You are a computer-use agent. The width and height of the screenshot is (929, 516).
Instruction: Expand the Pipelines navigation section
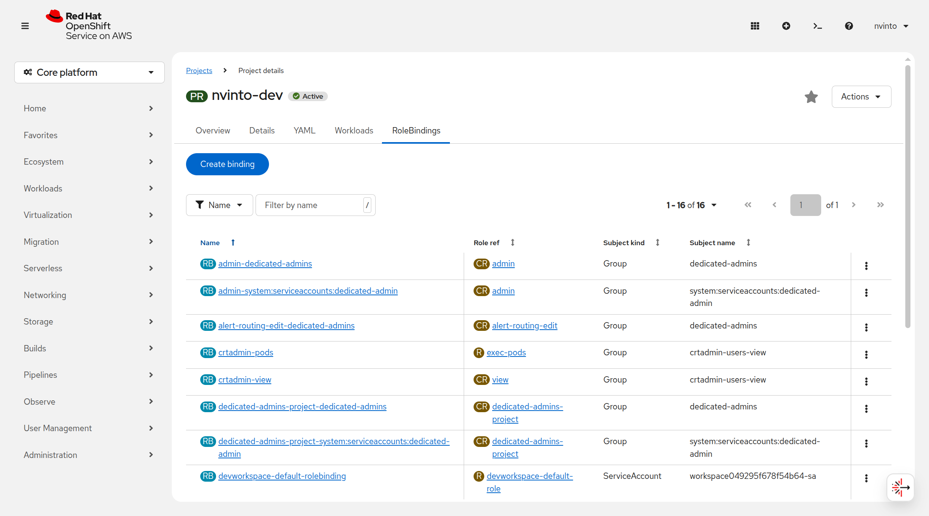[x=89, y=375]
